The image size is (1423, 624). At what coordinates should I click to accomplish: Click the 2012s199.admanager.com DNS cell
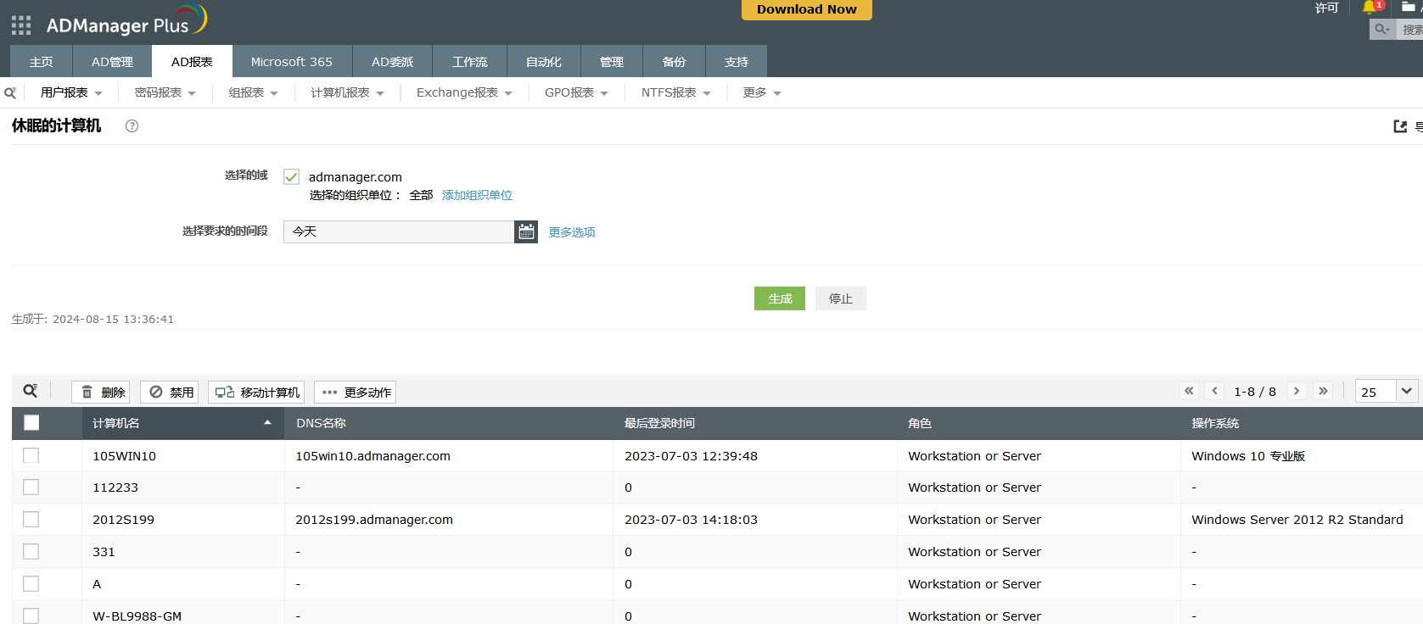(374, 520)
